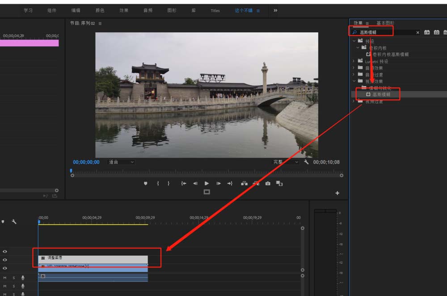Screen dimensions: 447x296
Task: Expand the Lumetri 预设 folder
Action: pyautogui.click(x=354, y=61)
